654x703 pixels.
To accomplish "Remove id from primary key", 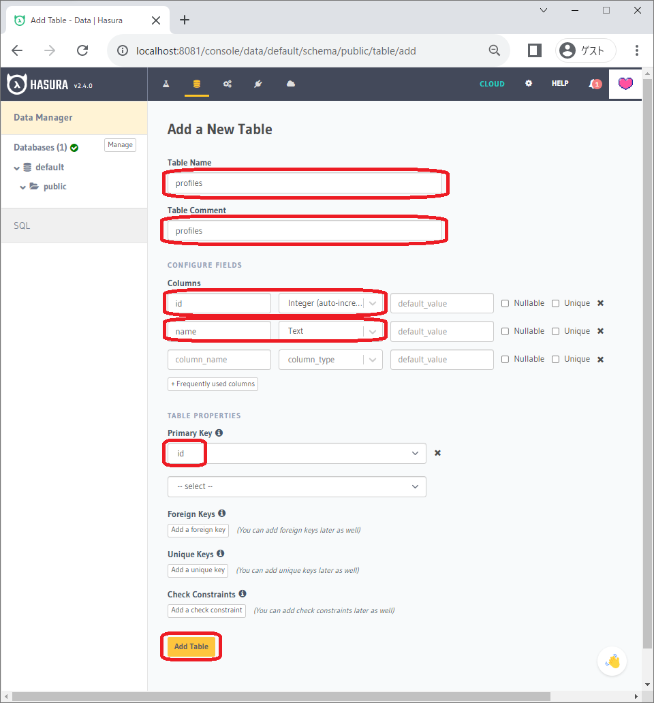I will click(x=437, y=453).
